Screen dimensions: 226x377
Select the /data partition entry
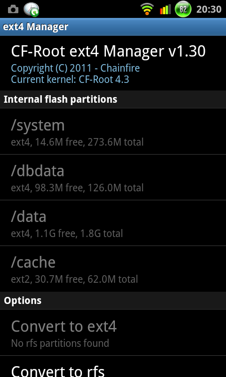(x=113, y=223)
